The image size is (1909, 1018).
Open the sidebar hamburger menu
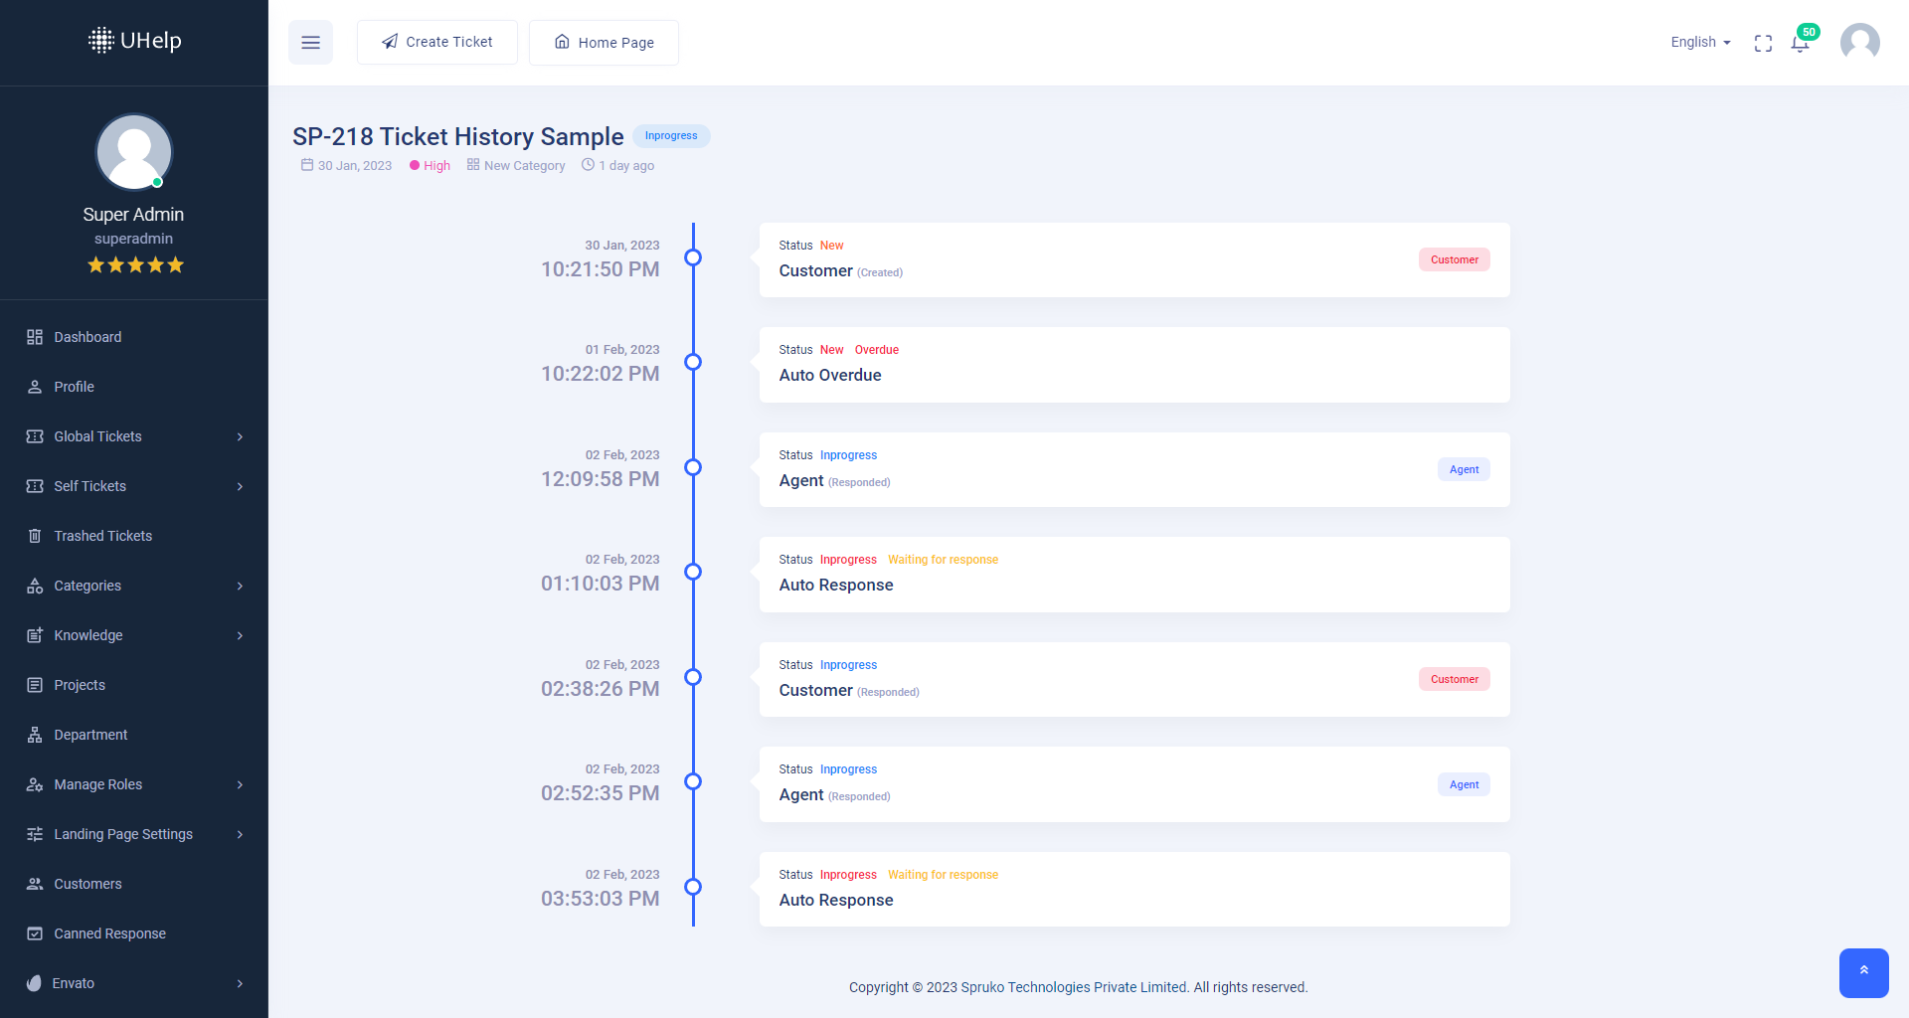point(310,42)
